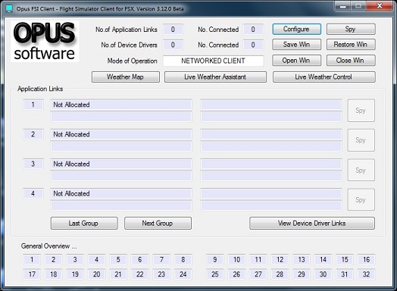
Task: Click application link number 1 box
Action: [33, 105]
